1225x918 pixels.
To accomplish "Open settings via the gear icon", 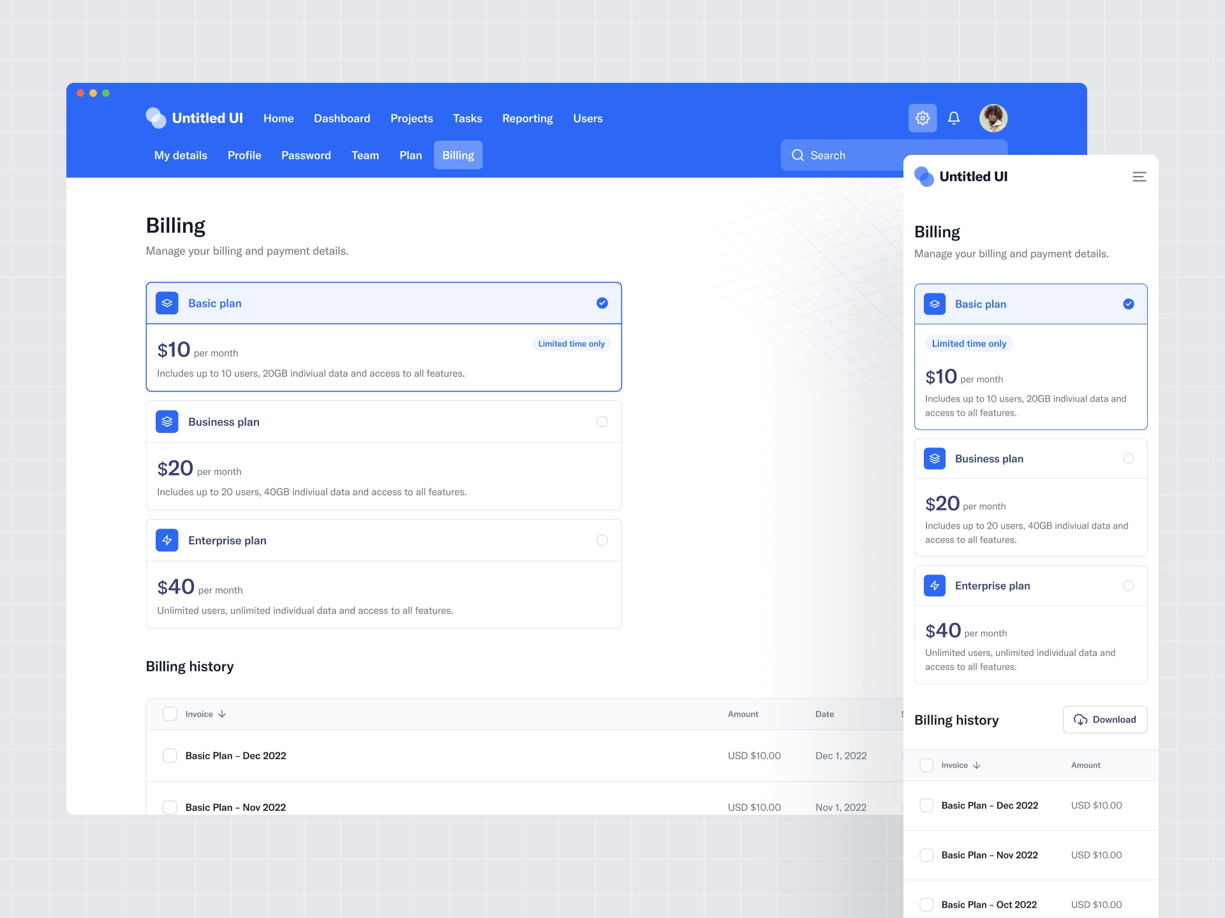I will pyautogui.click(x=923, y=118).
